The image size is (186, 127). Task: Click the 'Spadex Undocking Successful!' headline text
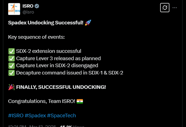click(x=46, y=23)
